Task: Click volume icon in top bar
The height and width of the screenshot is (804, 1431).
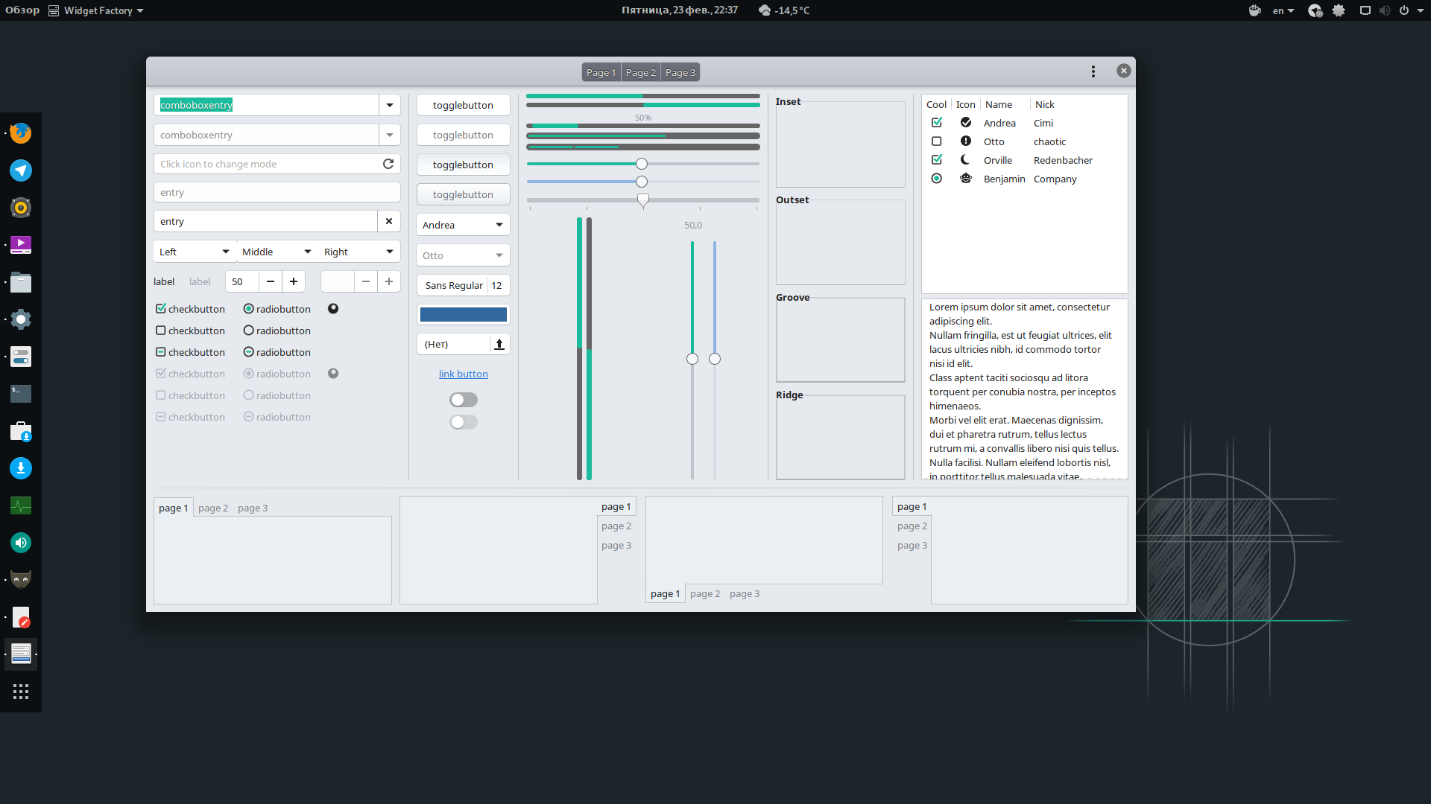Action: (1384, 10)
